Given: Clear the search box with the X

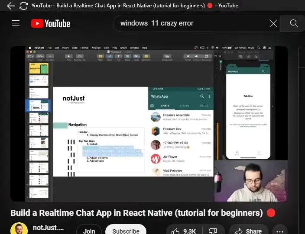Looking at the screenshot, I should pos(273,23).
